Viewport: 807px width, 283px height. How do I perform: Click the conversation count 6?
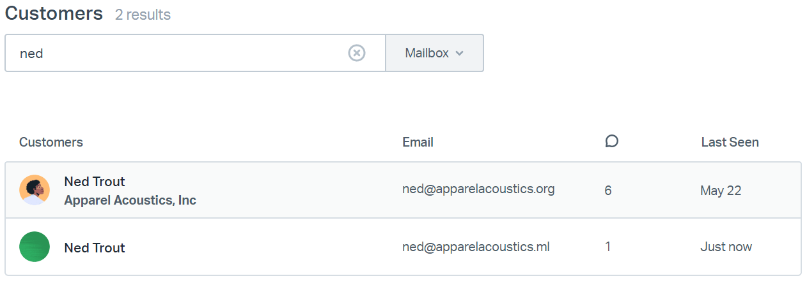(608, 190)
